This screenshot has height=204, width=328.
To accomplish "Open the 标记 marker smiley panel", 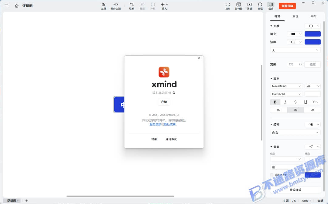I will tap(260, 6).
